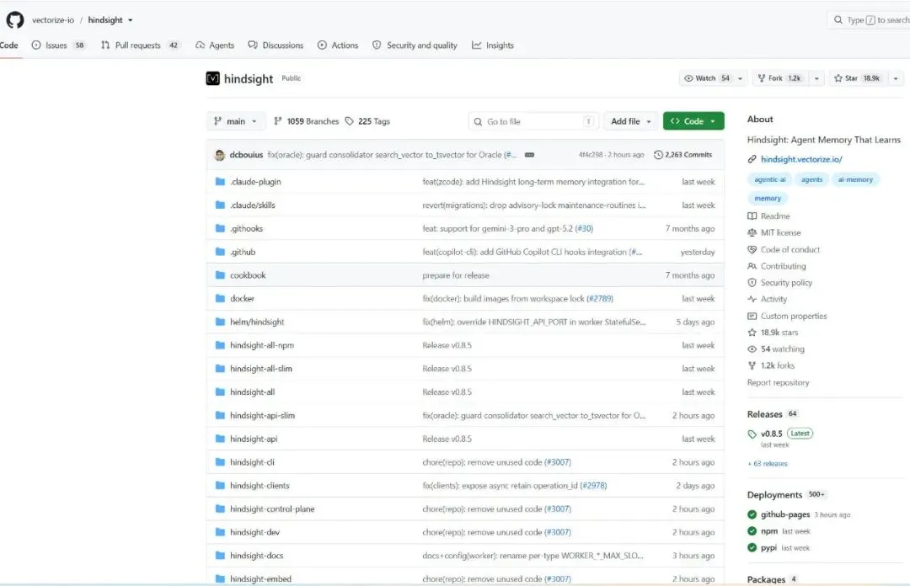This screenshot has width=910, height=586.
Task: Click the Type / to search box
Action: click(869, 19)
